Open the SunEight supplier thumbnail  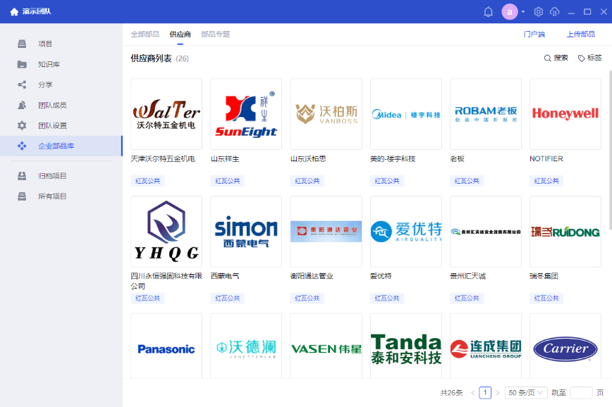[x=246, y=114]
